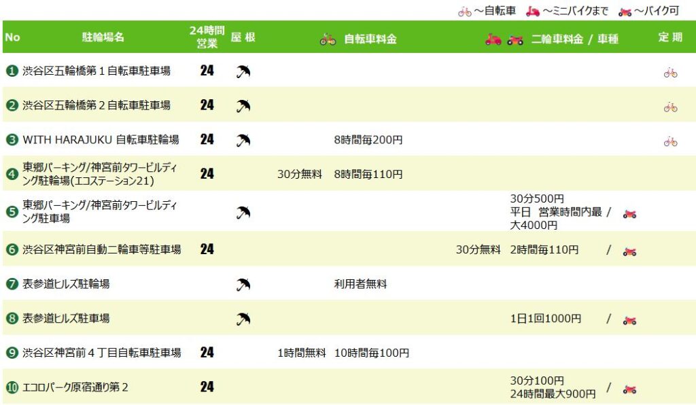
Task: Click the 駐輪場名 column header
Action: [x=103, y=37]
